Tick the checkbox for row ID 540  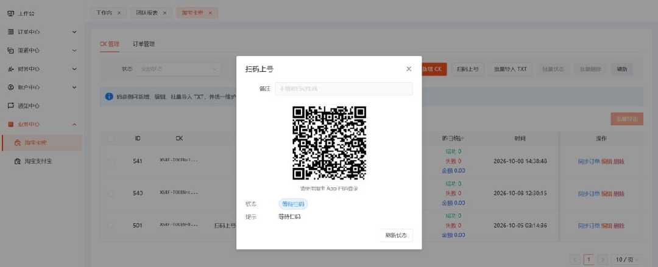click(x=111, y=193)
